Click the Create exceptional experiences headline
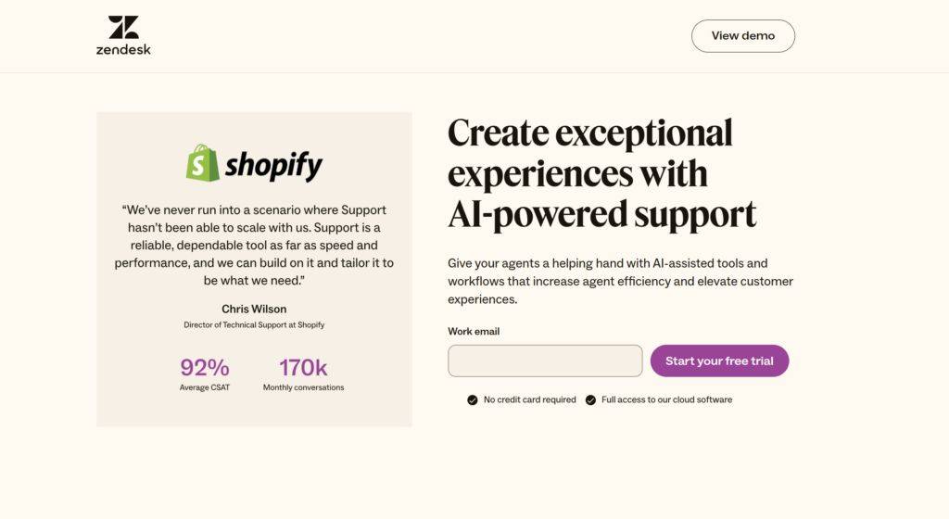The width and height of the screenshot is (949, 519). [602, 174]
